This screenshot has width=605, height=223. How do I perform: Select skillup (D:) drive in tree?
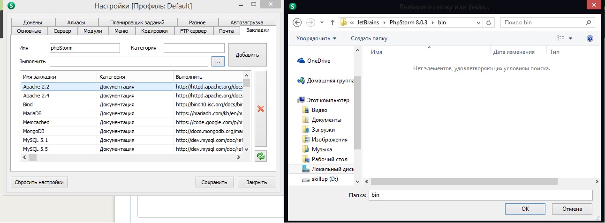pyautogui.click(x=325, y=179)
